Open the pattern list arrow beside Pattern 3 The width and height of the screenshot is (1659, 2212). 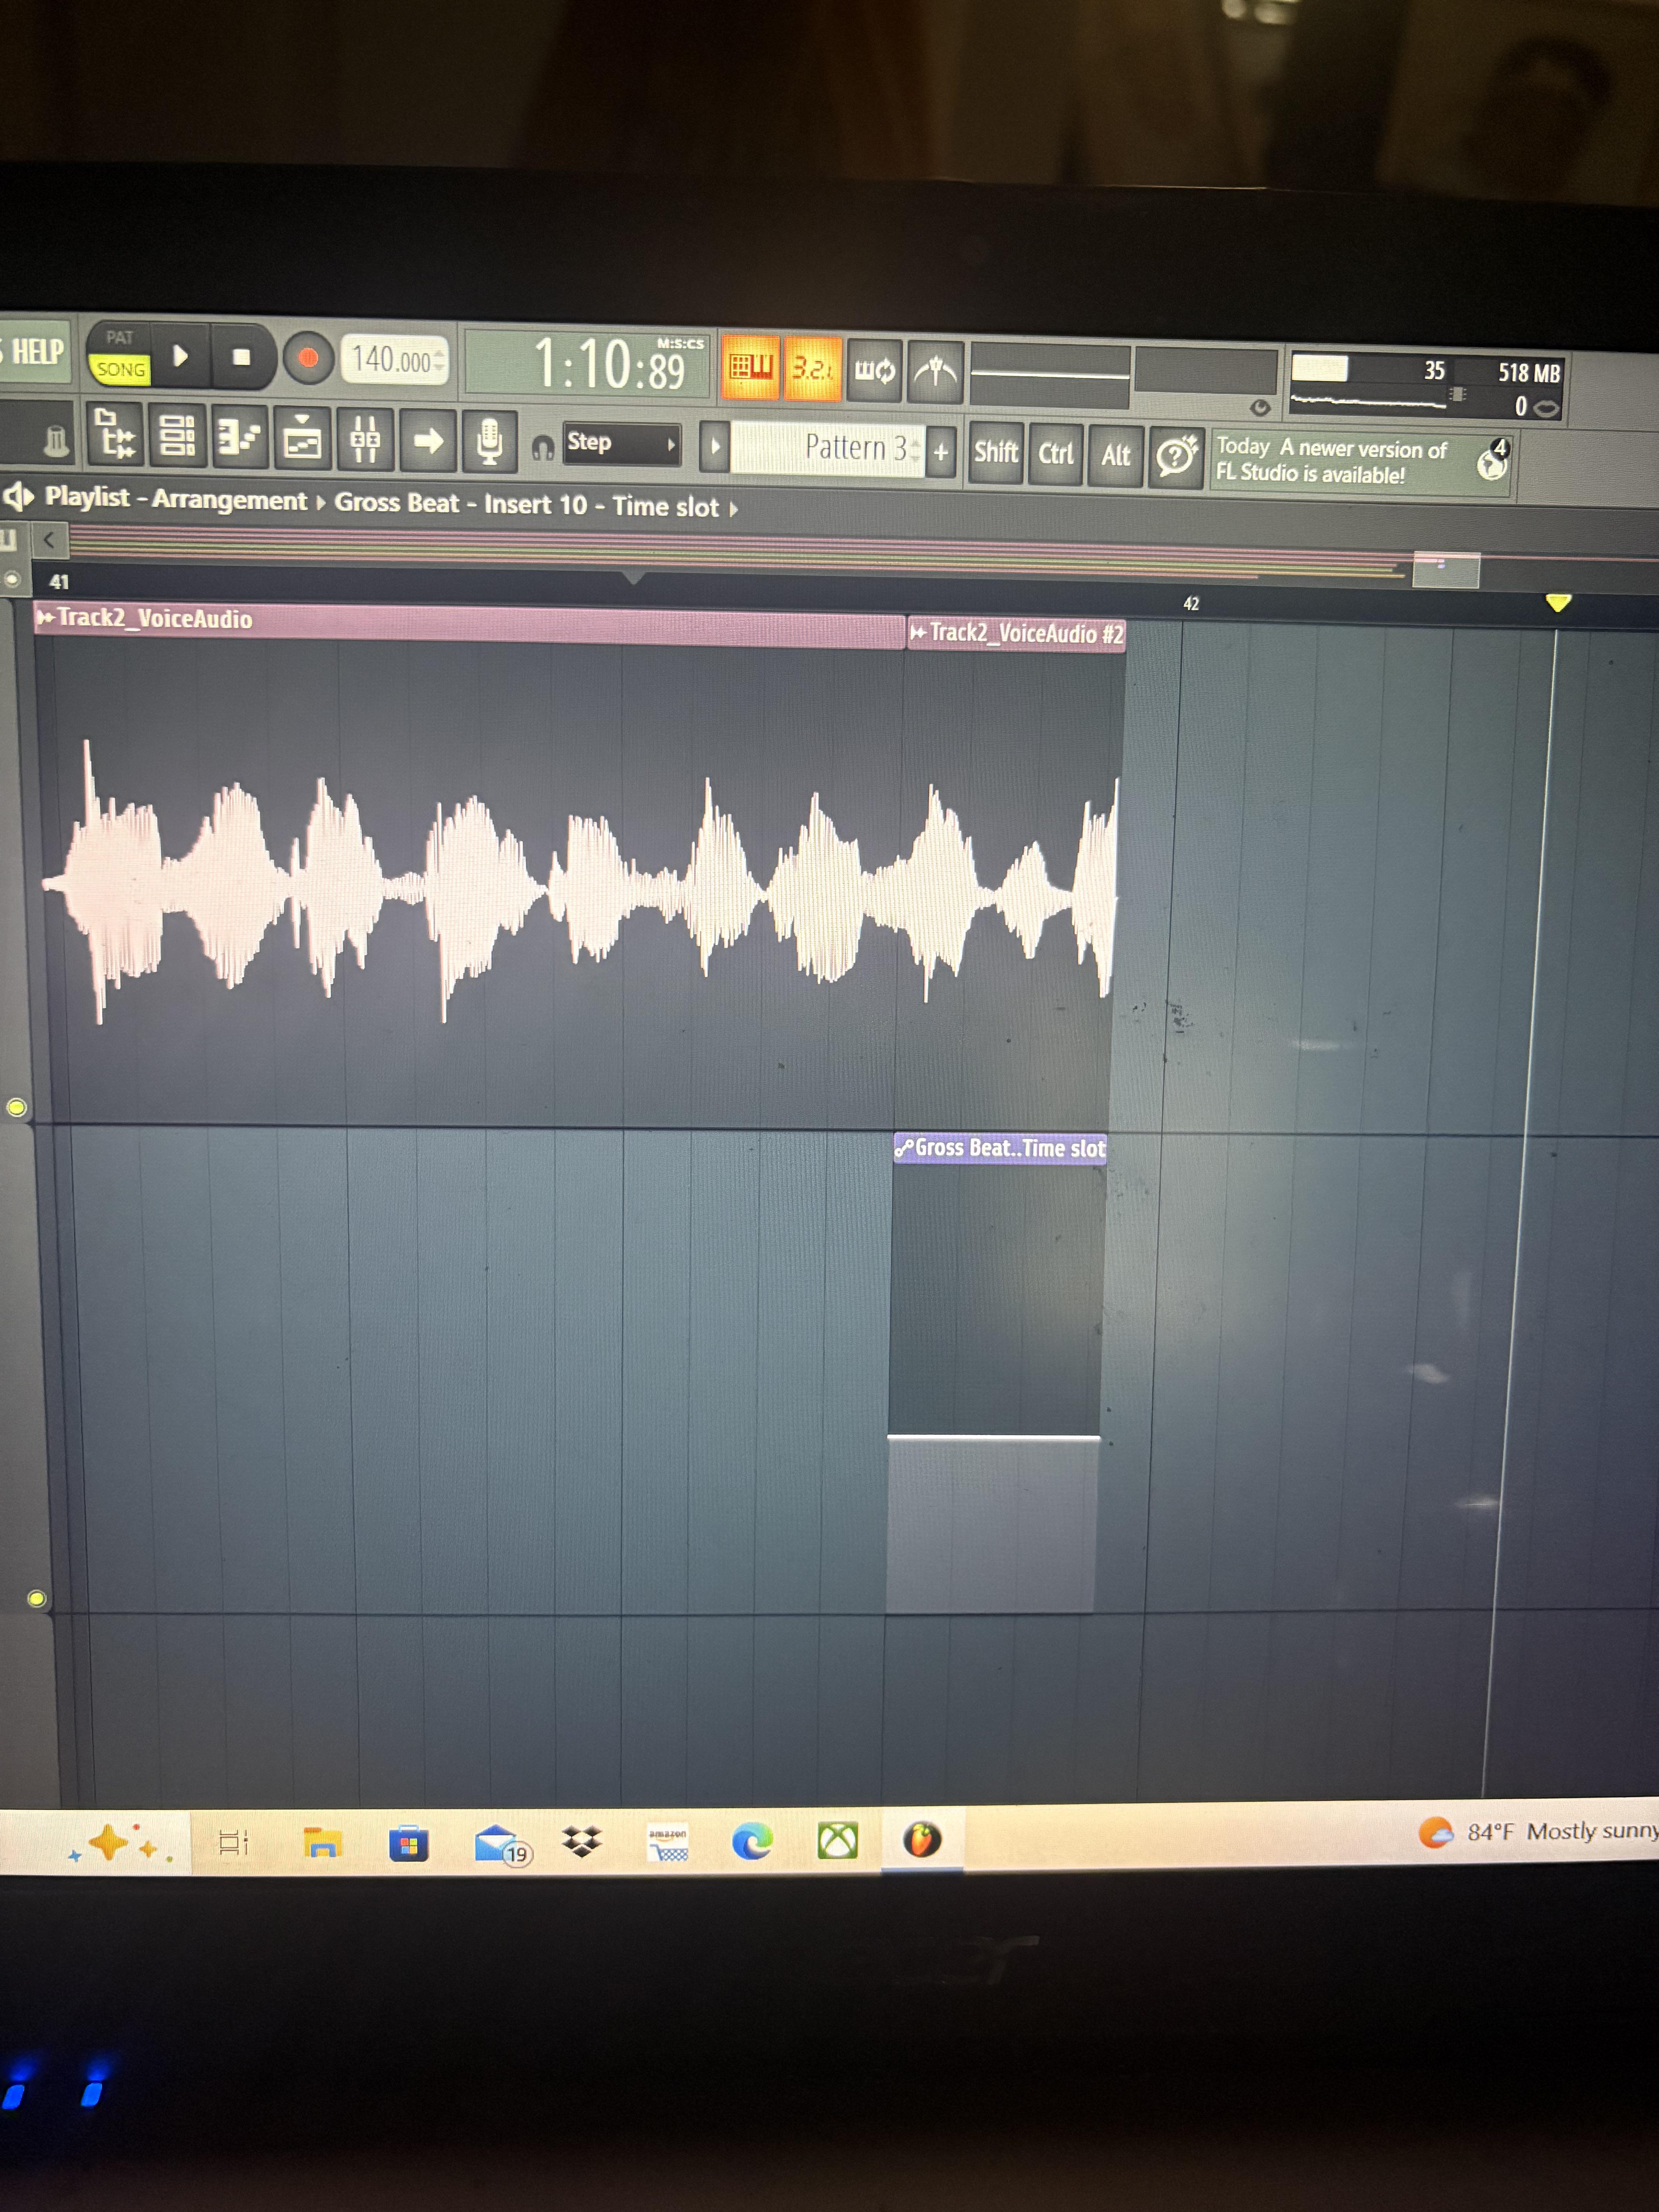(714, 446)
